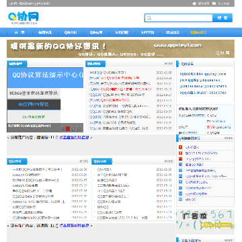242x242 pixels.
Task: Click the Q协应用 section header tab
Action: coord(102,161)
